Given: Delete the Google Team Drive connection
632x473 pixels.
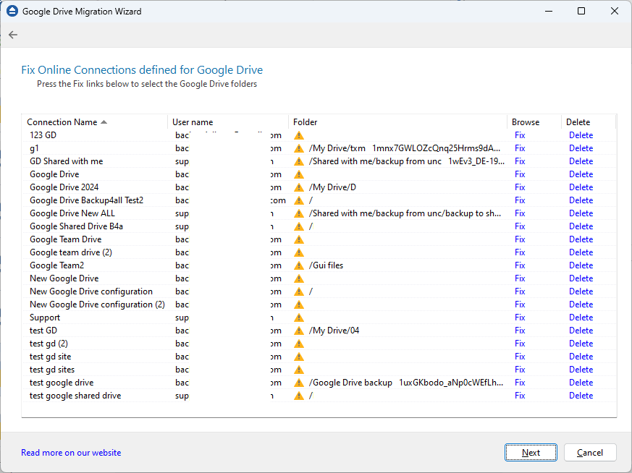Looking at the screenshot, I should tap(581, 239).
